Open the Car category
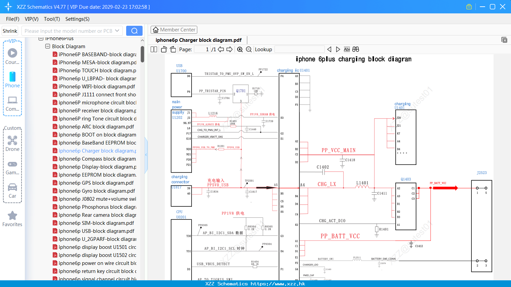Viewport: 511px width, 287px height. click(12, 191)
